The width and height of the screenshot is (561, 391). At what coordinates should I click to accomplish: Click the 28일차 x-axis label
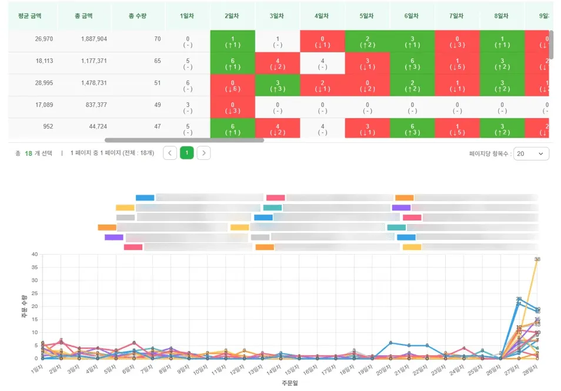pyautogui.click(x=530, y=369)
